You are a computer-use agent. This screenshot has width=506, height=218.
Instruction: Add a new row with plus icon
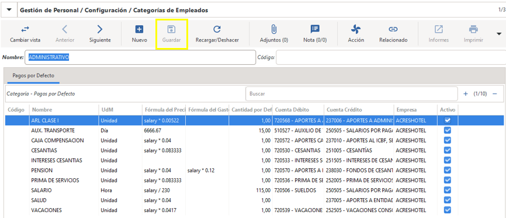(x=465, y=94)
